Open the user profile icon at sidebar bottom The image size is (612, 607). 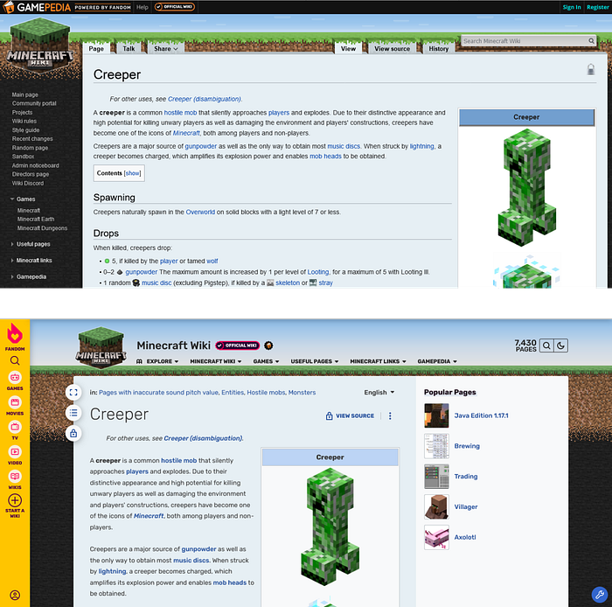click(x=15, y=595)
